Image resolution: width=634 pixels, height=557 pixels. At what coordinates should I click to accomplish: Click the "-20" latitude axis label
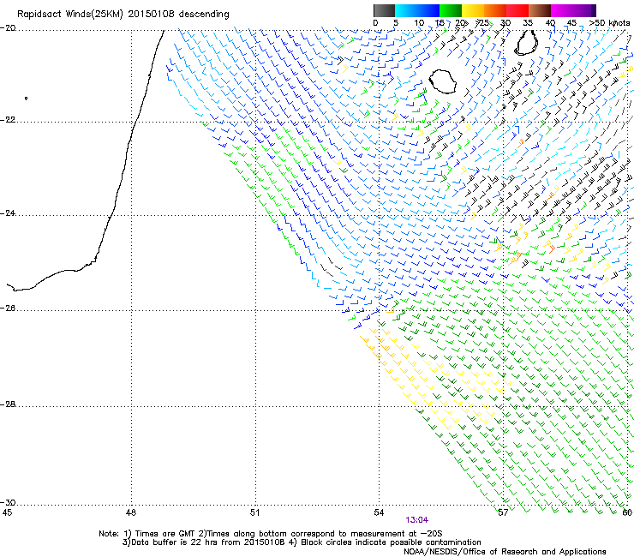[x=9, y=28]
